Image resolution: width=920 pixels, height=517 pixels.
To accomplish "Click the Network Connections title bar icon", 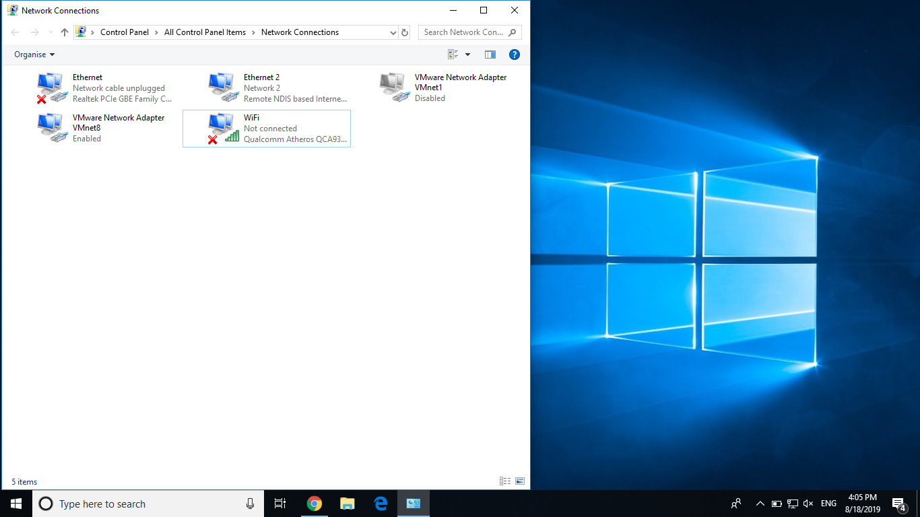I will click(13, 10).
